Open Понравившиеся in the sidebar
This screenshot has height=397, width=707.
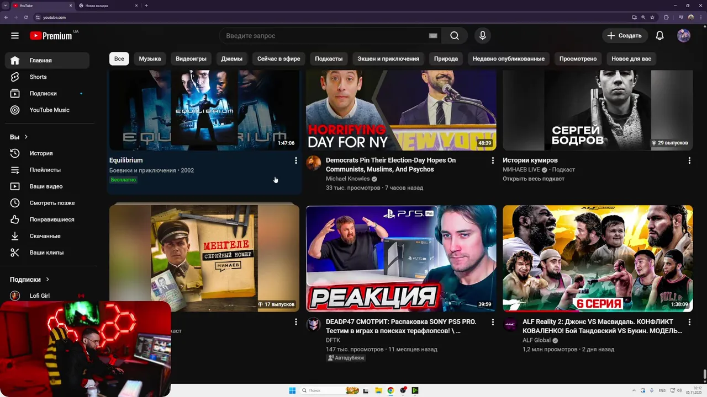click(x=47, y=219)
